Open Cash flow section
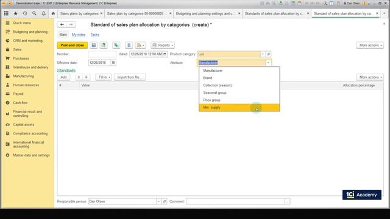The height and width of the screenshot is (219, 390). tap(20, 103)
